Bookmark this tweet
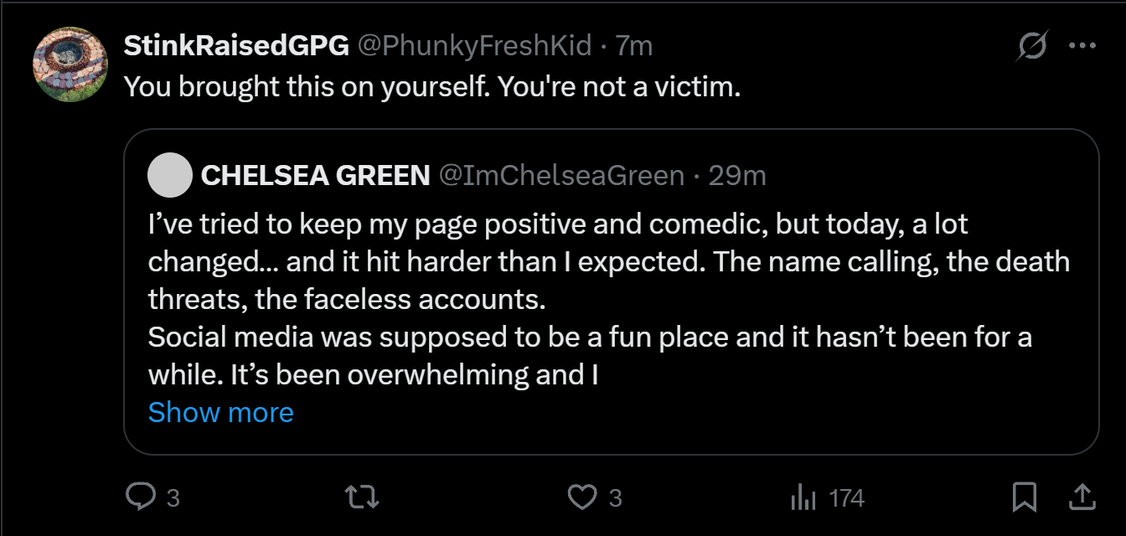Viewport: 1126px width, 536px height. pyautogui.click(x=1024, y=497)
